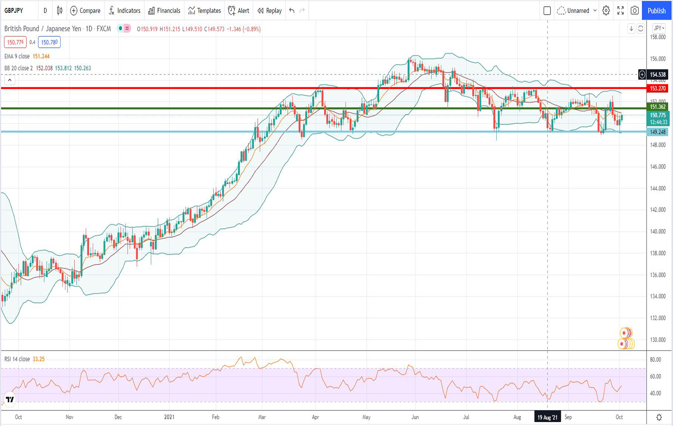Click the Undo arrow in toolbar
Image resolution: width=673 pixels, height=426 pixels.
(292, 10)
